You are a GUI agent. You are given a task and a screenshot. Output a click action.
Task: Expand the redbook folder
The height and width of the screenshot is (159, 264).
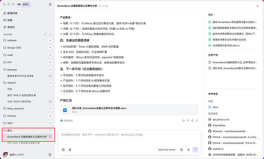[10, 41]
